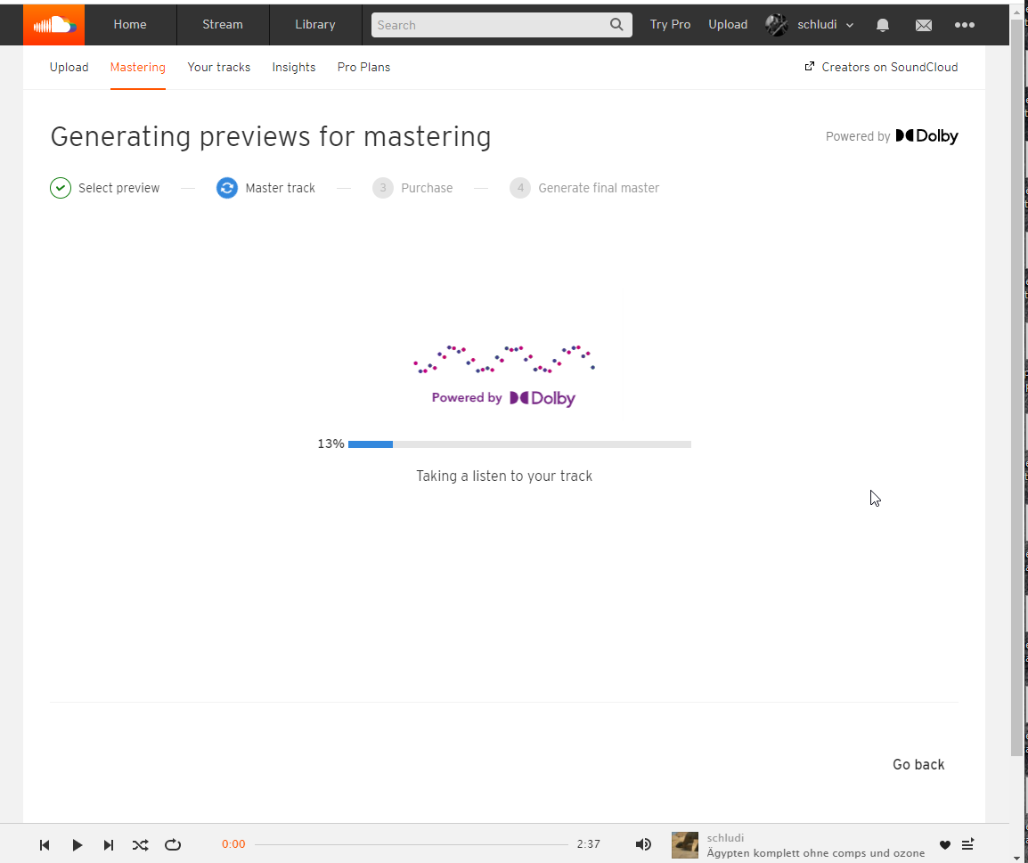Open messages envelope icon

923,25
